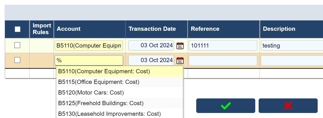
Task: Open calendar picker for second row date
Action: [180, 60]
